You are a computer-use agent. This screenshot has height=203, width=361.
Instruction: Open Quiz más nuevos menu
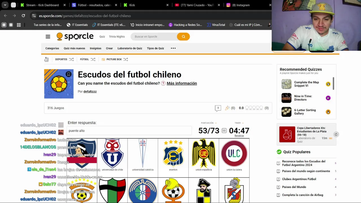[74, 48]
